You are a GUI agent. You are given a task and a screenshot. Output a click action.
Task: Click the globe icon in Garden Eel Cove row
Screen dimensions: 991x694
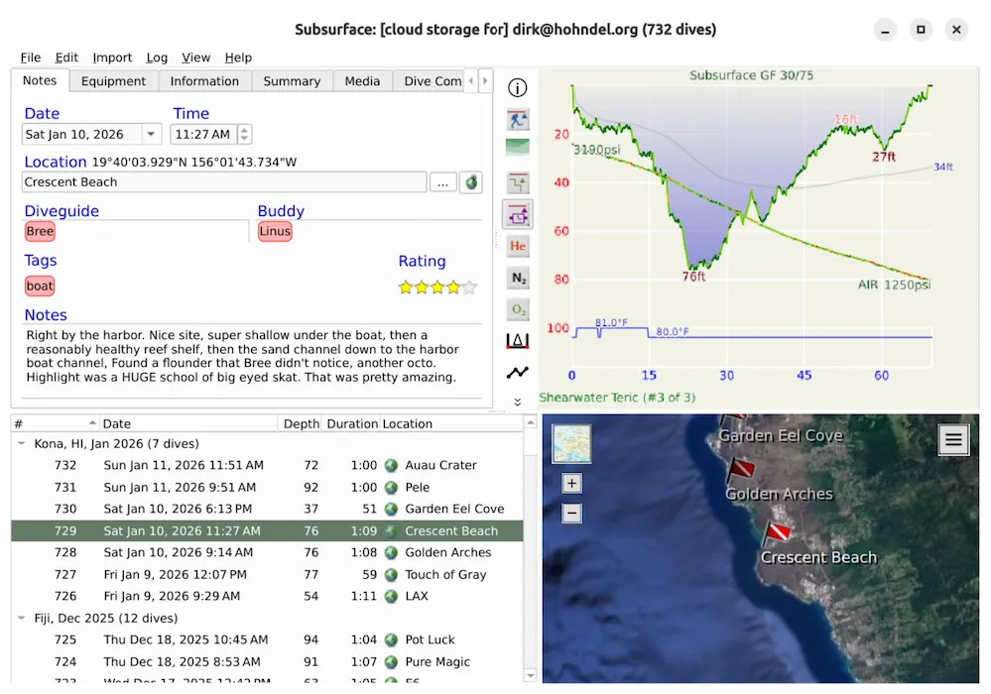point(391,509)
